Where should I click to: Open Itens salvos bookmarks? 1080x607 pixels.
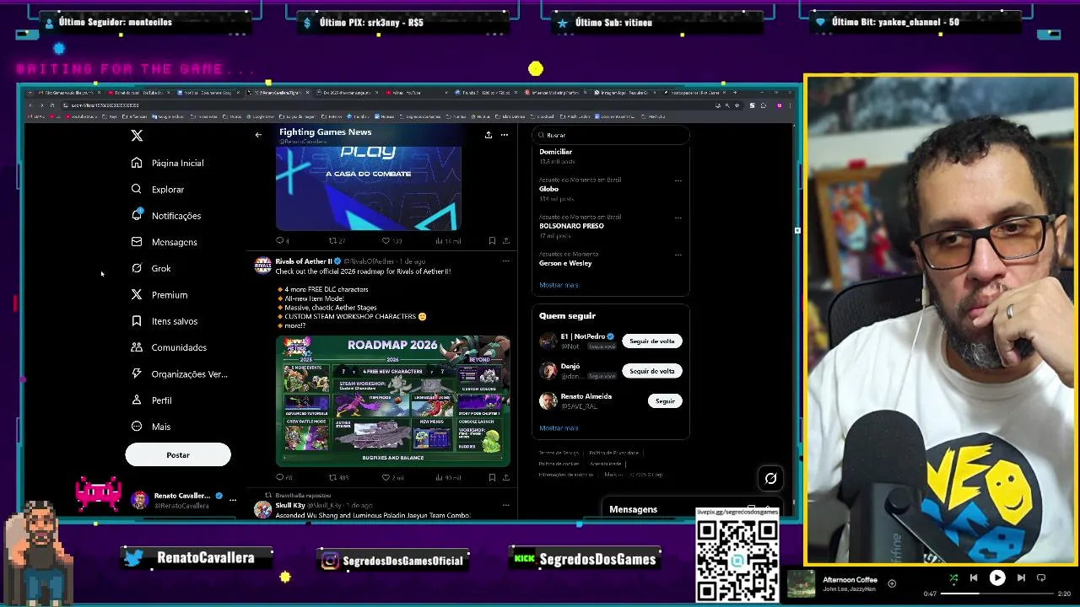tap(165, 321)
